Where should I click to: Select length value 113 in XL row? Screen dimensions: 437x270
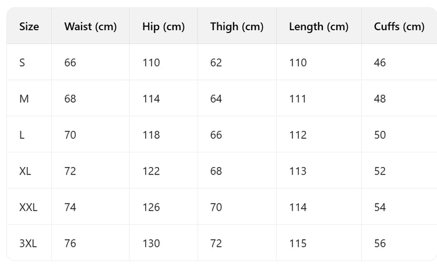tap(298, 171)
